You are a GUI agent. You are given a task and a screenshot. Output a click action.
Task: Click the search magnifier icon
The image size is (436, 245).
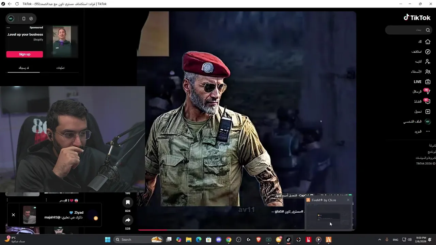[428, 30]
